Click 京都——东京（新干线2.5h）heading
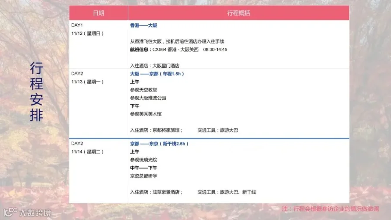Viewport: 391px width, 220px height. [x=159, y=144]
